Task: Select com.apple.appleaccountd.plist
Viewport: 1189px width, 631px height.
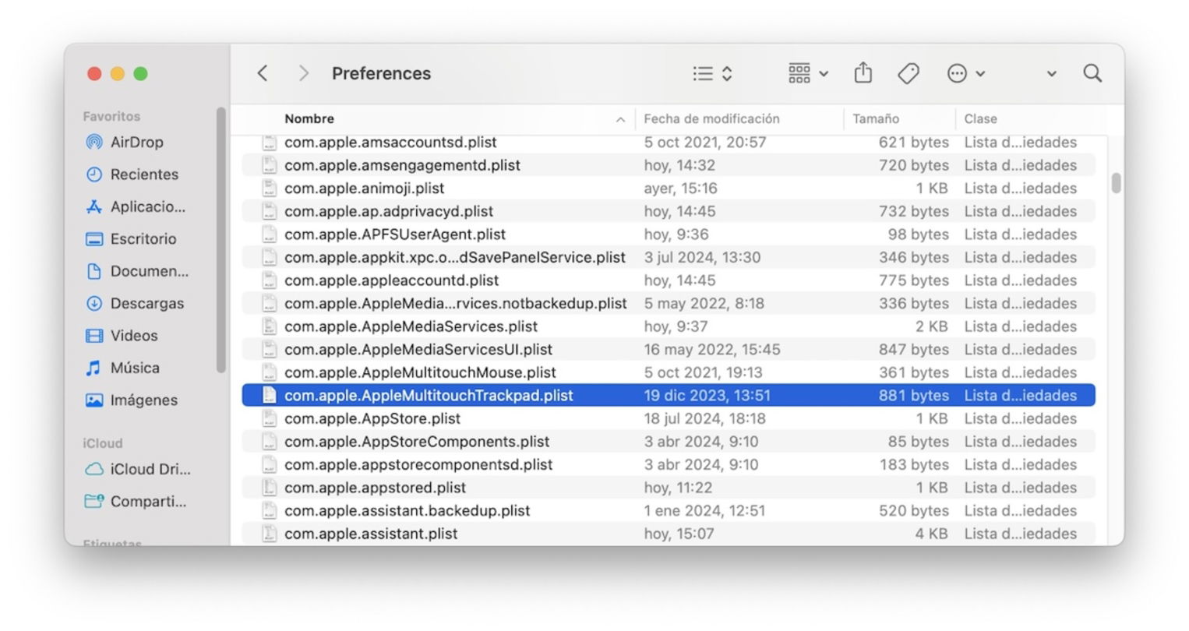Action: (x=669, y=280)
